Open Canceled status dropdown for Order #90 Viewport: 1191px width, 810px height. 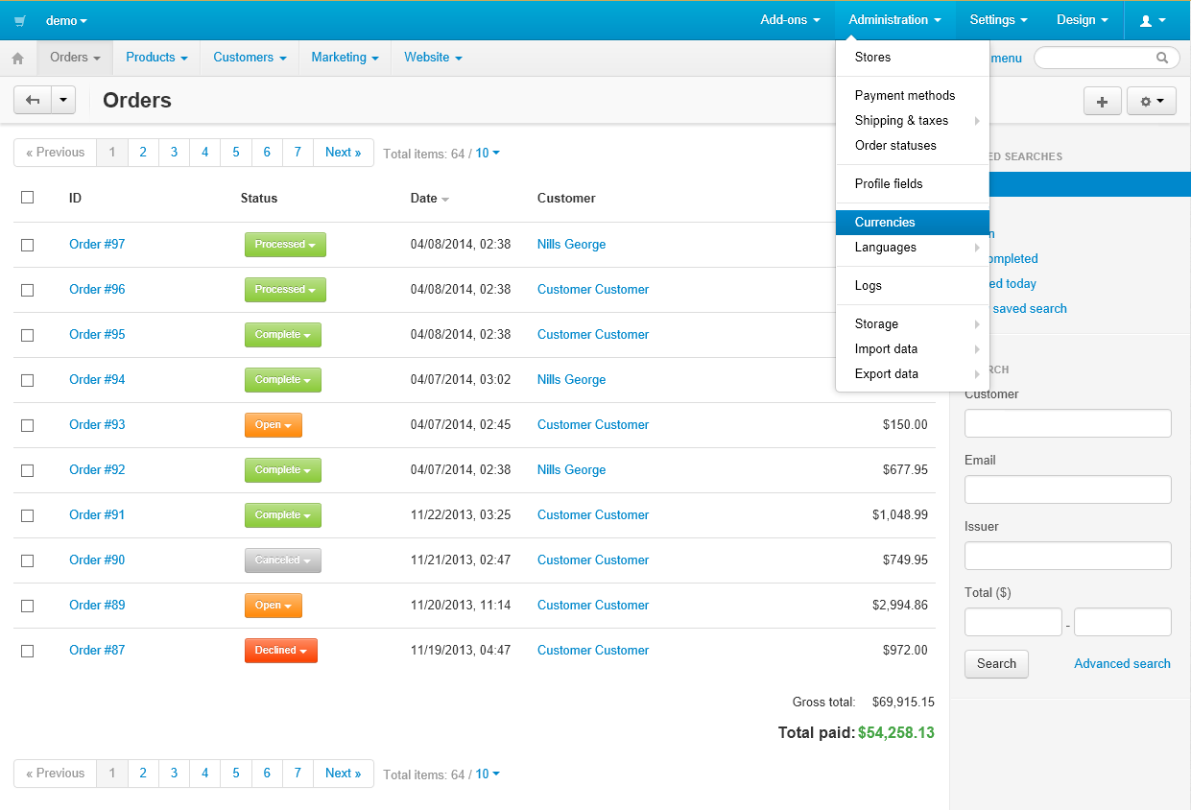(283, 560)
